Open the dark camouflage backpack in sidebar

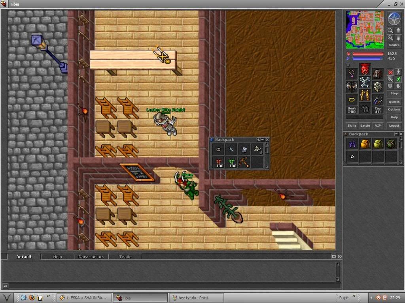[x=391, y=144]
